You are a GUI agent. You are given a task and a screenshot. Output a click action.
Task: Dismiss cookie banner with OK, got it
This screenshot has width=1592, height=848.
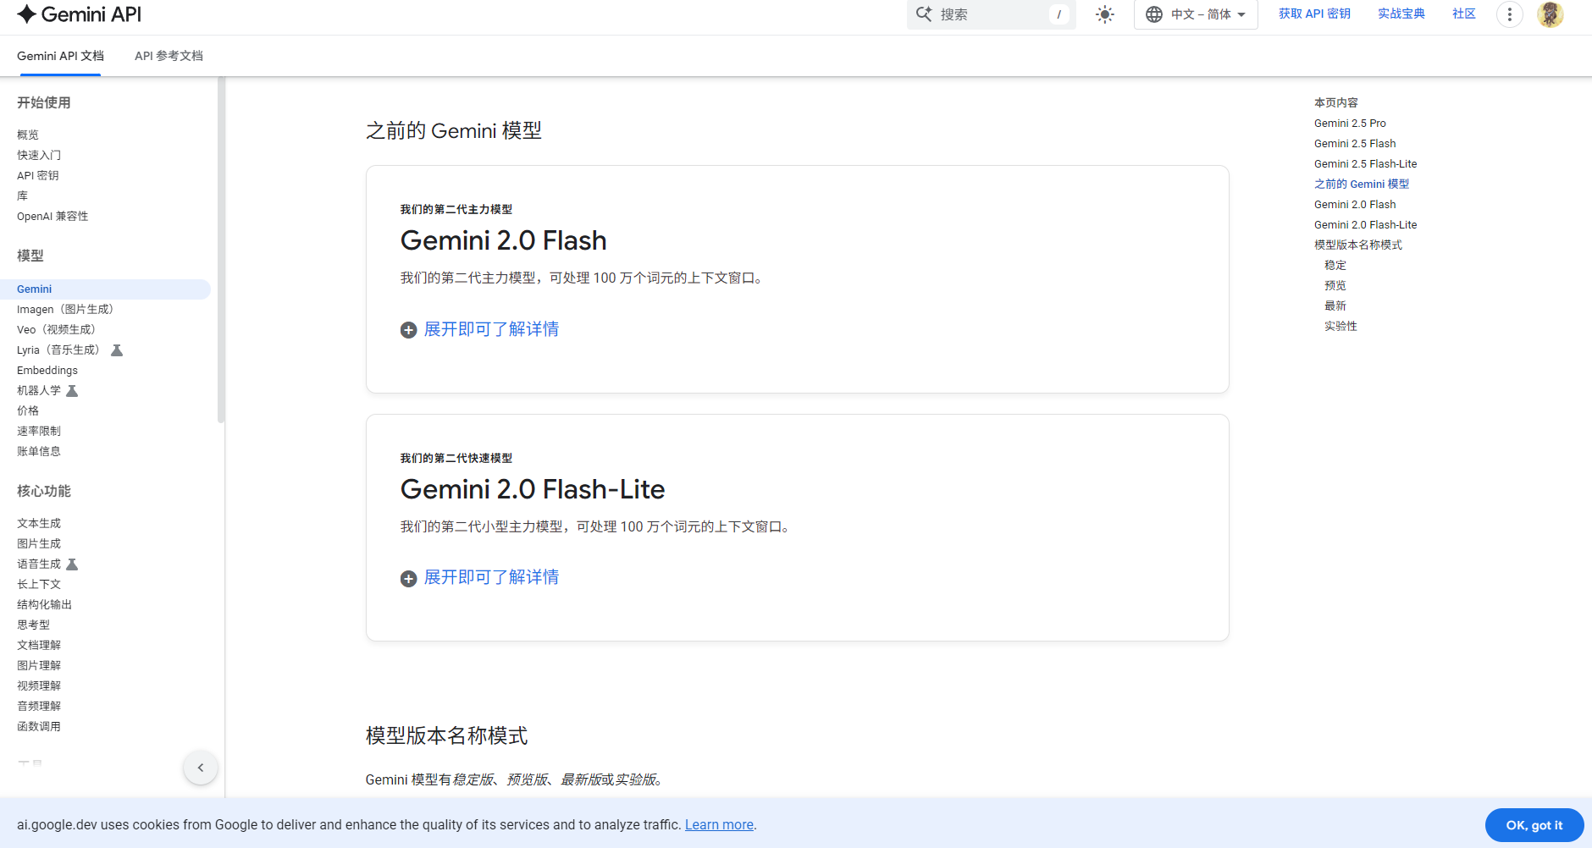1534,825
